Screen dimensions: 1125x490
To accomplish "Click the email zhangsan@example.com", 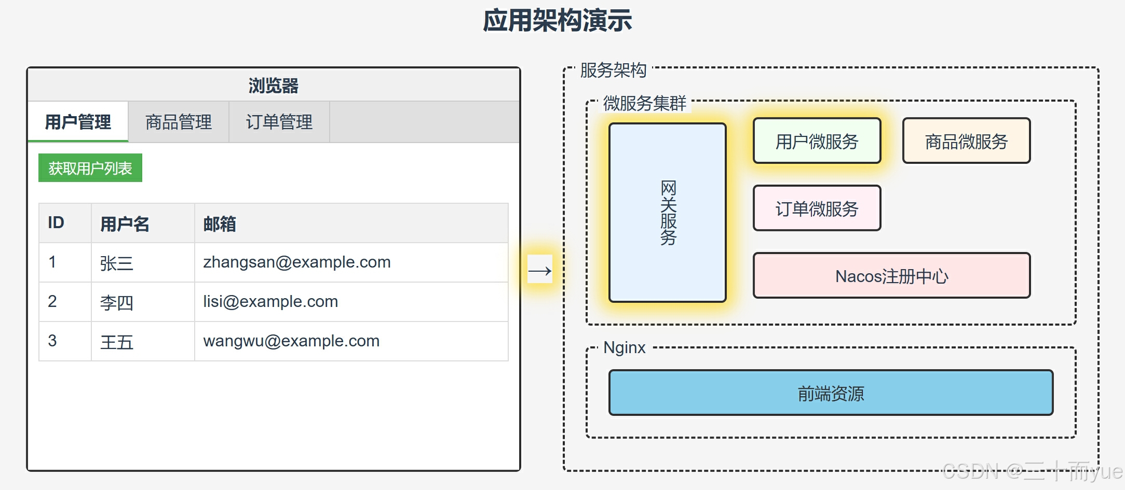I will (x=296, y=262).
